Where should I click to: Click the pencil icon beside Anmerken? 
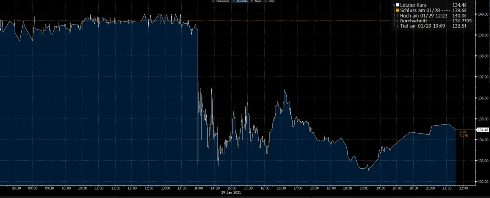pyautogui.click(x=234, y=1)
